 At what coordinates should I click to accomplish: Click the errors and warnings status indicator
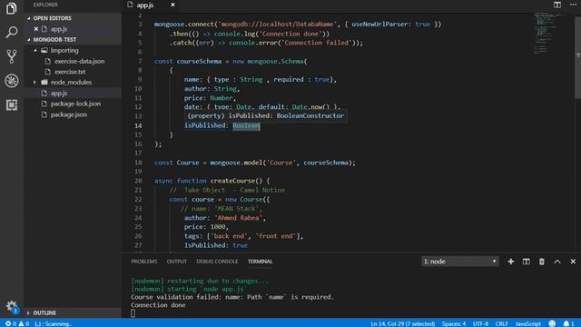[x=17, y=323]
